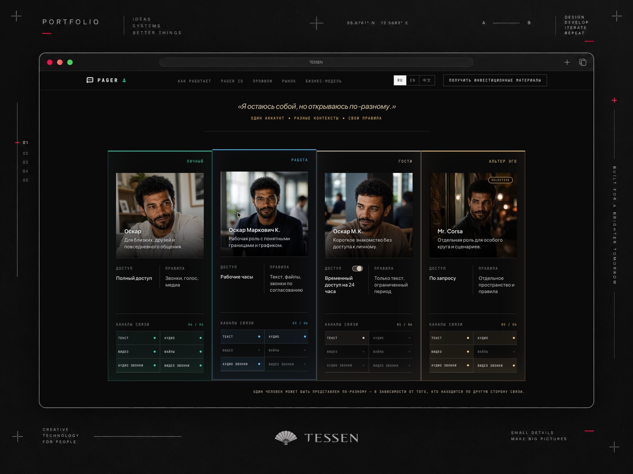Switch language to EN
Image resolution: width=633 pixels, height=474 pixels.
(x=413, y=80)
